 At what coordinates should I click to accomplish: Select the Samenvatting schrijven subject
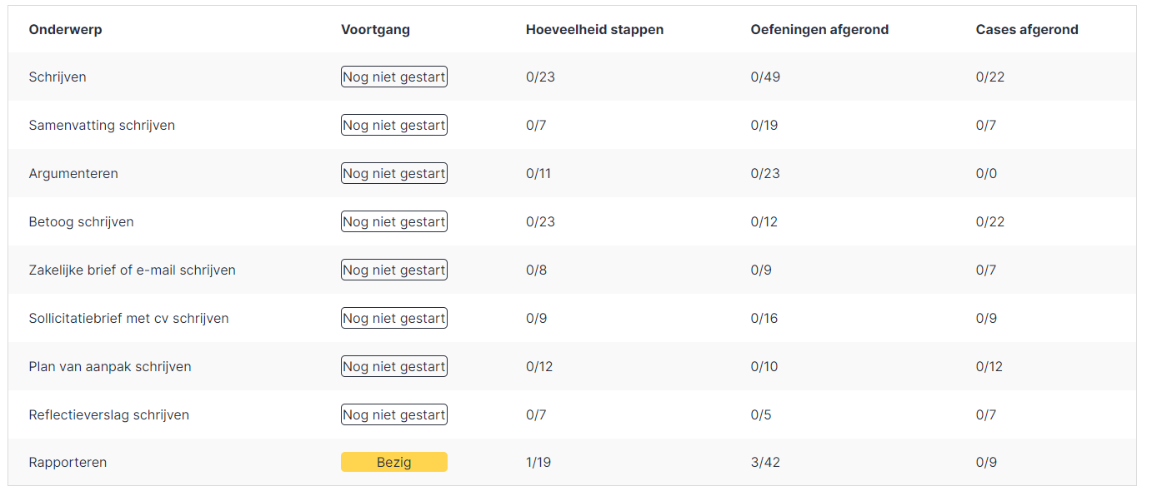point(102,126)
